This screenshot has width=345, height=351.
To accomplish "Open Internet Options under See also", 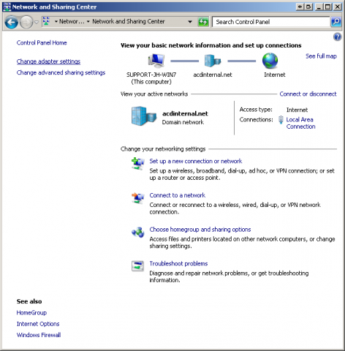I will click(x=38, y=324).
